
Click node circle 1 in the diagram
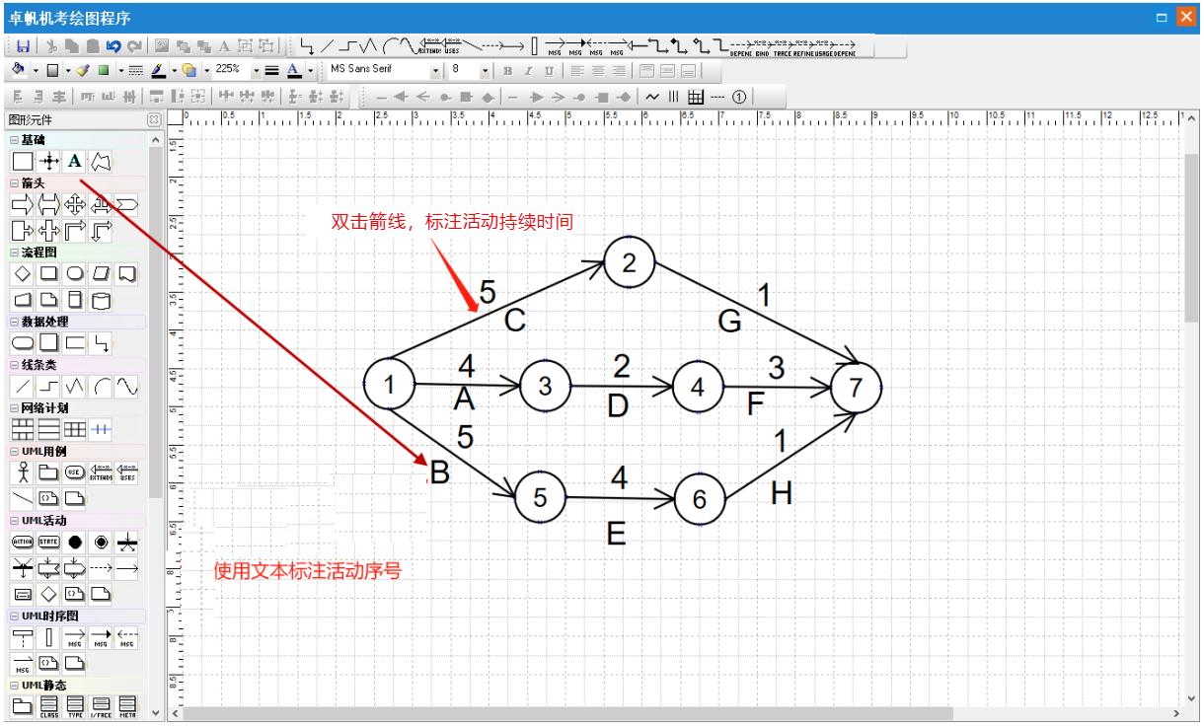(390, 385)
